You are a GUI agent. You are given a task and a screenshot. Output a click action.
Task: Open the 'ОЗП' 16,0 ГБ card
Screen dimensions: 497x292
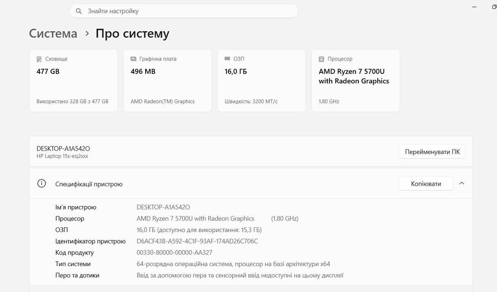[x=261, y=80]
